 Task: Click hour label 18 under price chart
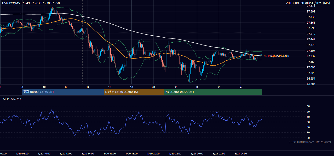(x=131, y=87)
